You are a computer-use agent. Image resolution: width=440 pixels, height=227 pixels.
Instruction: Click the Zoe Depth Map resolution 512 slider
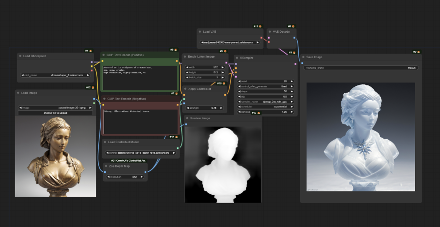point(125,177)
